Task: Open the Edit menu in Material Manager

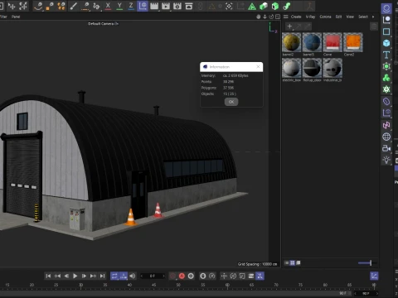Action: click(338, 17)
